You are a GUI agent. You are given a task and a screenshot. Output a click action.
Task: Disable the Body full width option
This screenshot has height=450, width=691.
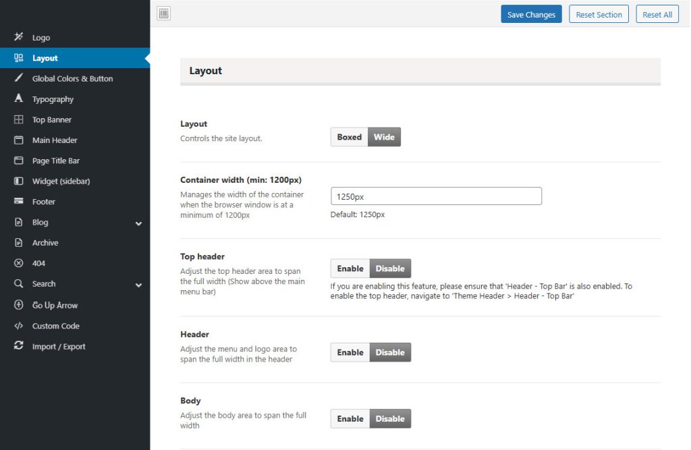pyautogui.click(x=390, y=419)
